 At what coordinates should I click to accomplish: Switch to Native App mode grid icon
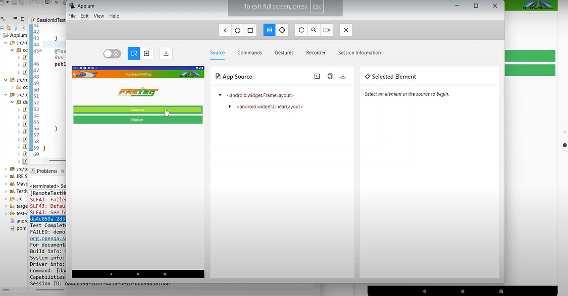(x=270, y=30)
